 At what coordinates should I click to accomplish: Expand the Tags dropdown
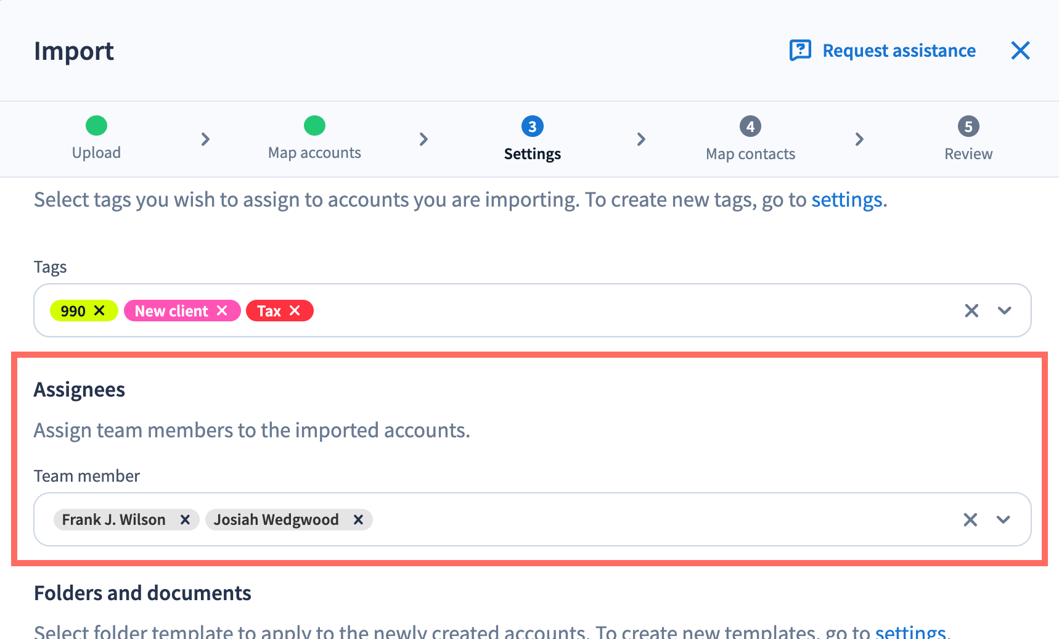click(x=1004, y=311)
